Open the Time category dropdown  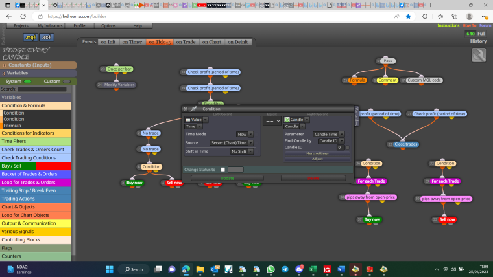point(199,126)
